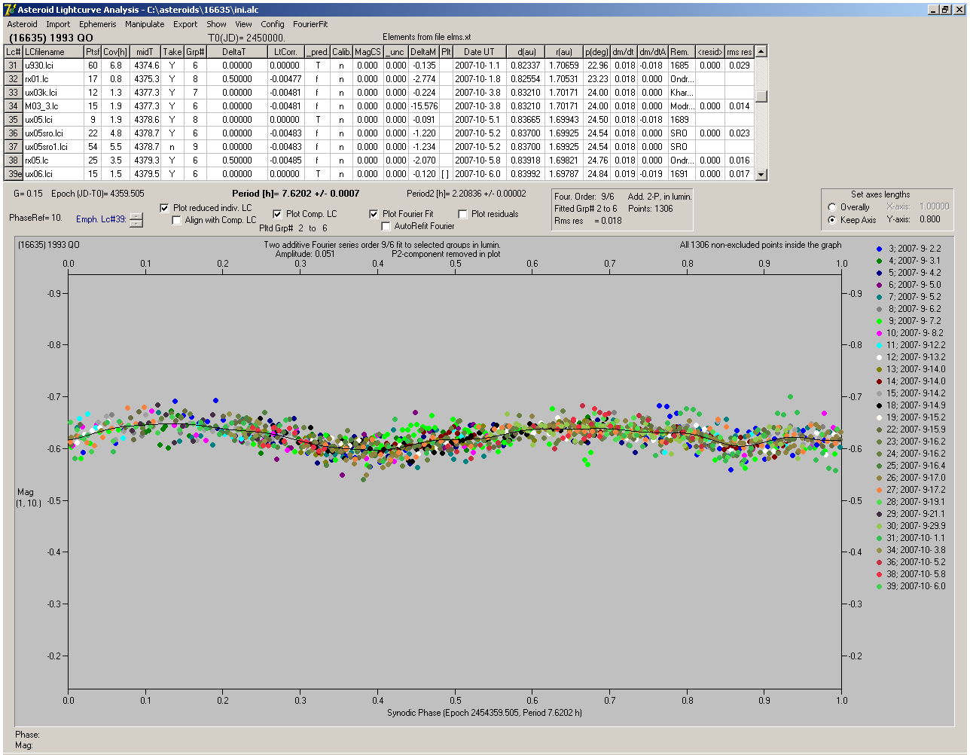
Task: Open the Config menu
Action: point(273,24)
